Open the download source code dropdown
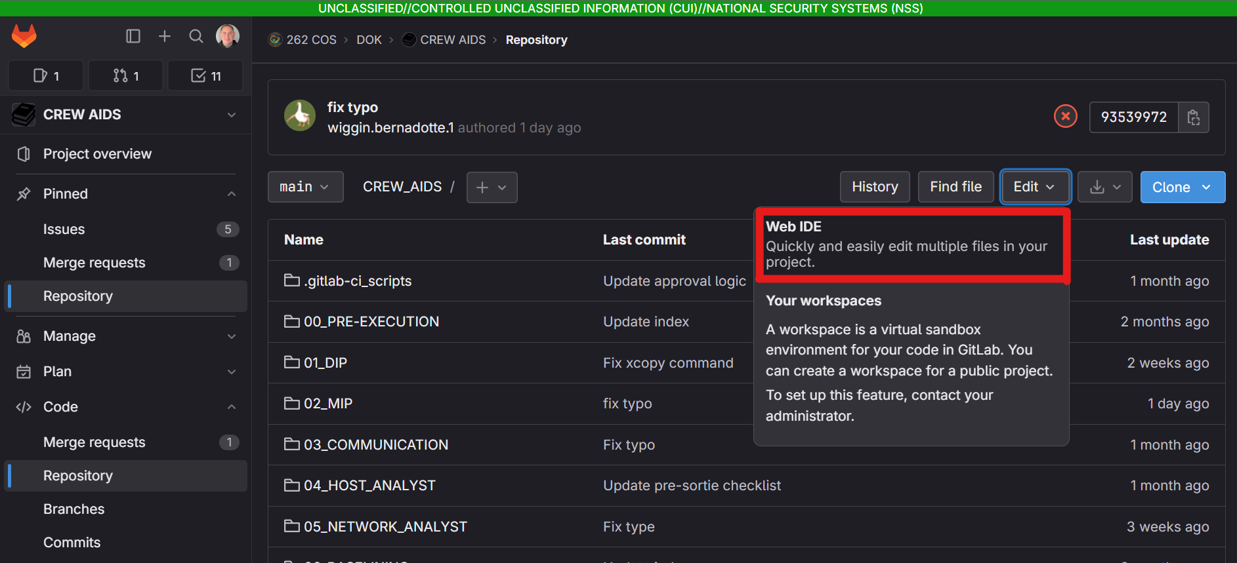 (1105, 187)
